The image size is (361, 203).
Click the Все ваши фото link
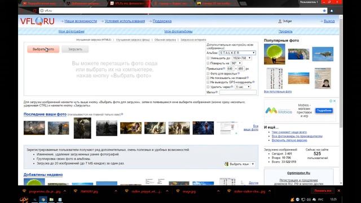point(251,128)
